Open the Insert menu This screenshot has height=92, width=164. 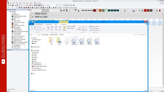point(20,3)
